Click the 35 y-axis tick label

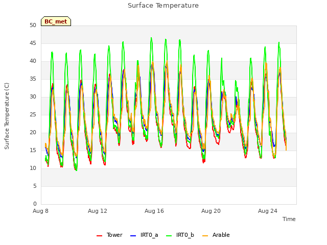(x=33, y=79)
